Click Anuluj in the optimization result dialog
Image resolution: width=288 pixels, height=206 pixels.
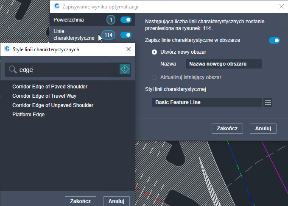point(263,129)
